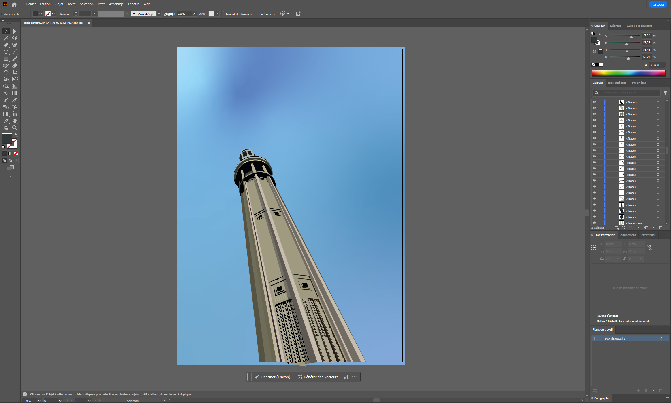Hide the first Tracé layer item
671x403 pixels.
click(x=594, y=102)
